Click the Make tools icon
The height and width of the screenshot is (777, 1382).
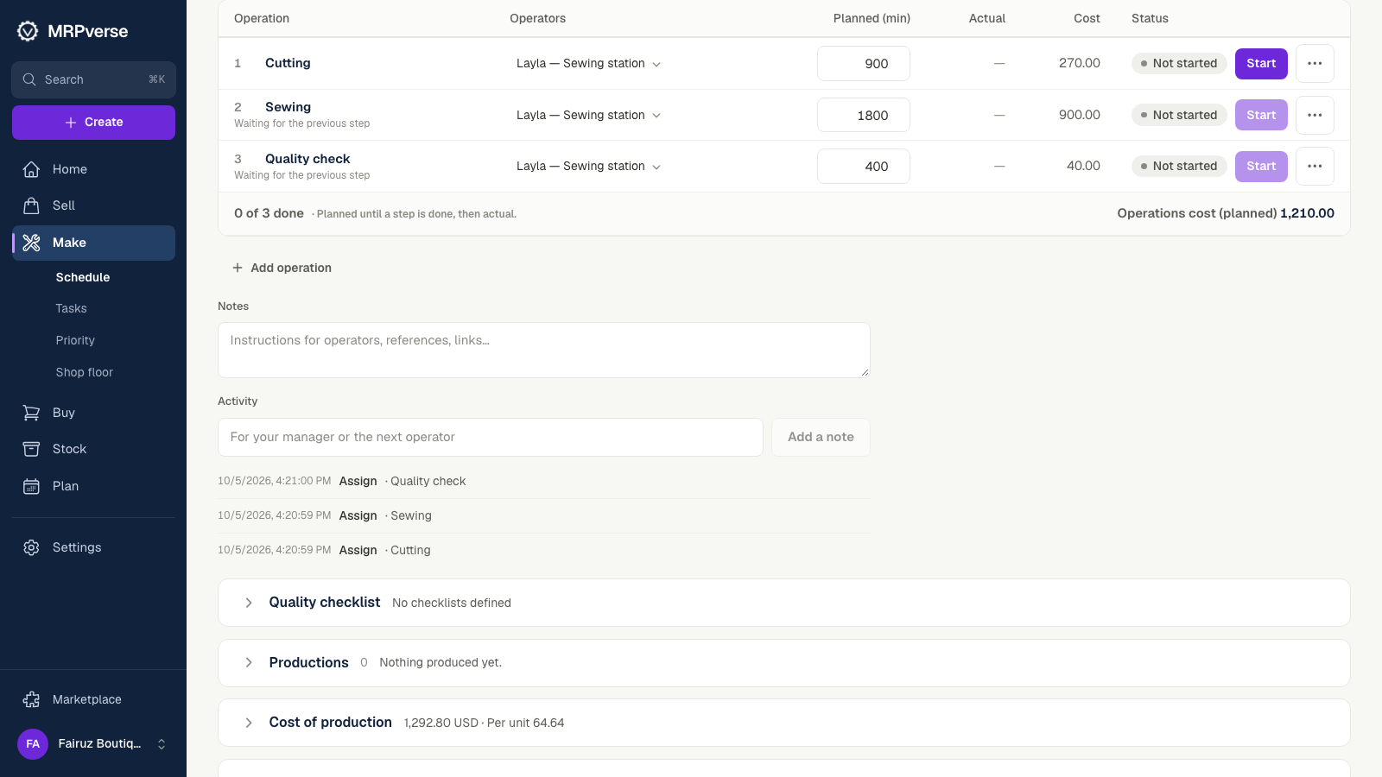click(x=31, y=243)
